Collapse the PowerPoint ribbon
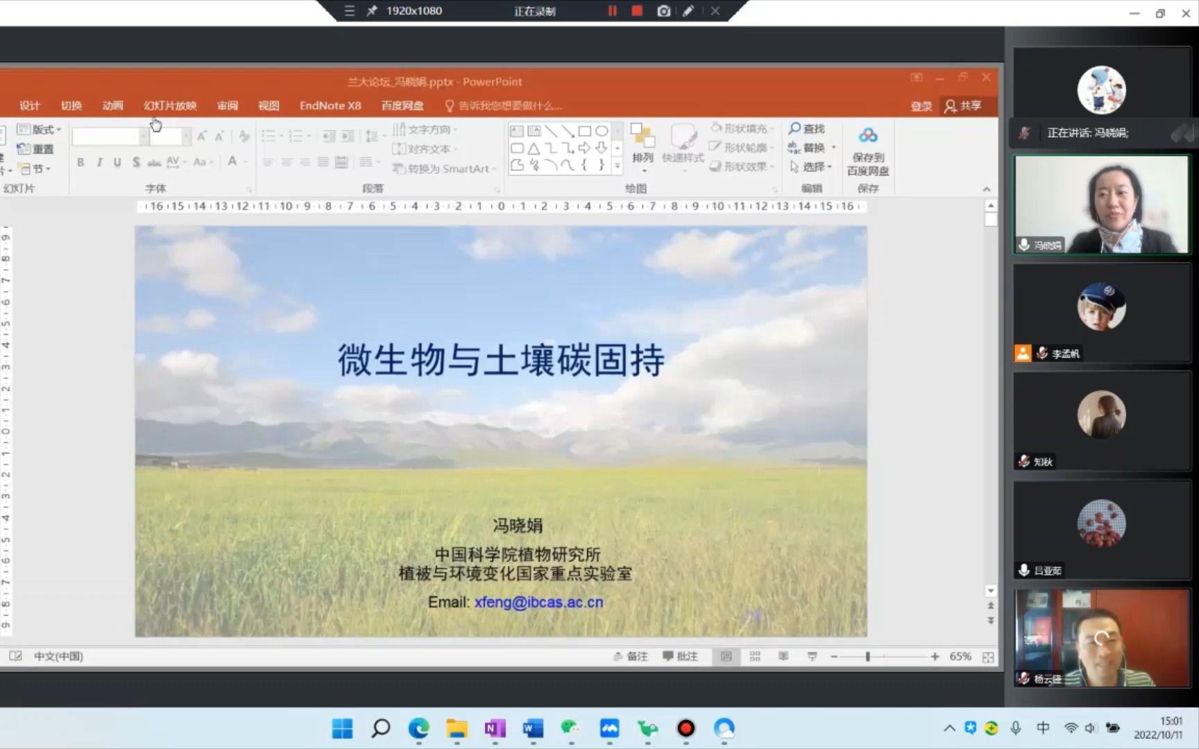 tap(986, 189)
